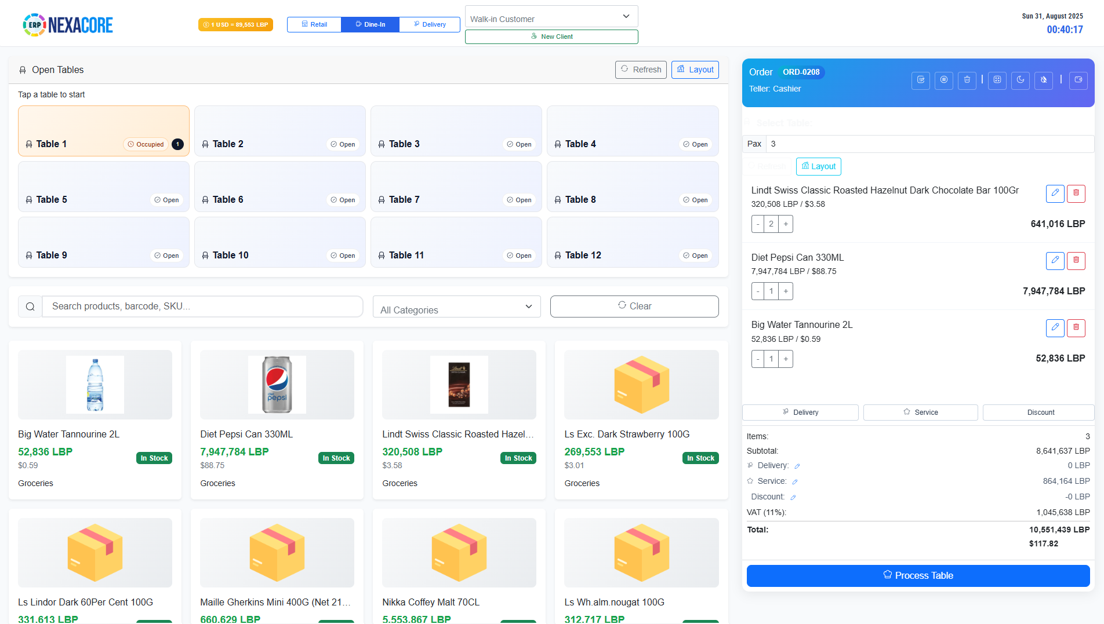Image resolution: width=1104 pixels, height=624 pixels.
Task: Switch to Dine-In mode
Action: (370, 24)
